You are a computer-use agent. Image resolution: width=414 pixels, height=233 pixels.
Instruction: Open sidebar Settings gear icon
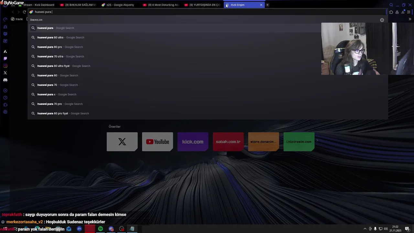5,112
